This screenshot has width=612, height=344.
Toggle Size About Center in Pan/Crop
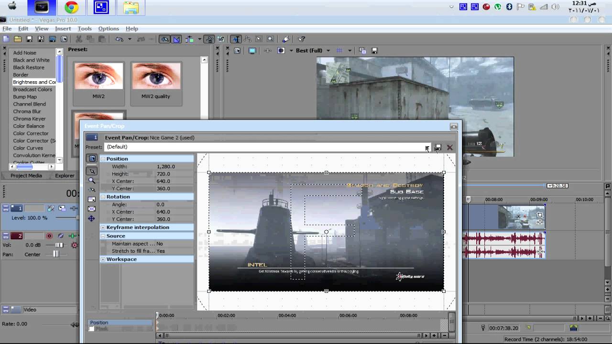92,209
